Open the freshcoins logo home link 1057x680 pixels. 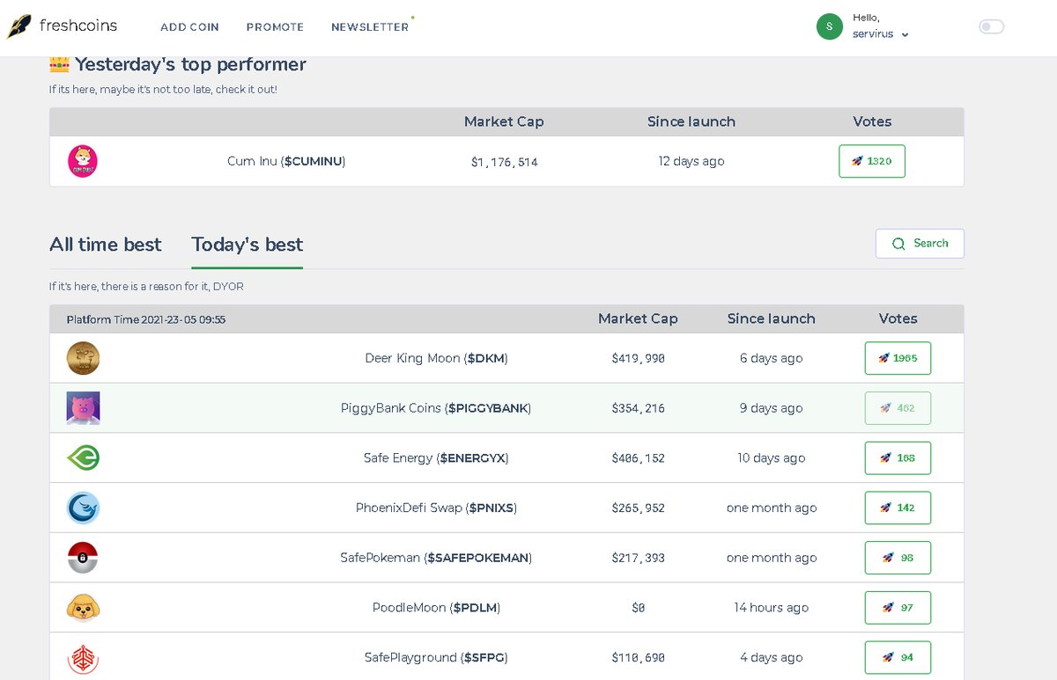click(62, 26)
